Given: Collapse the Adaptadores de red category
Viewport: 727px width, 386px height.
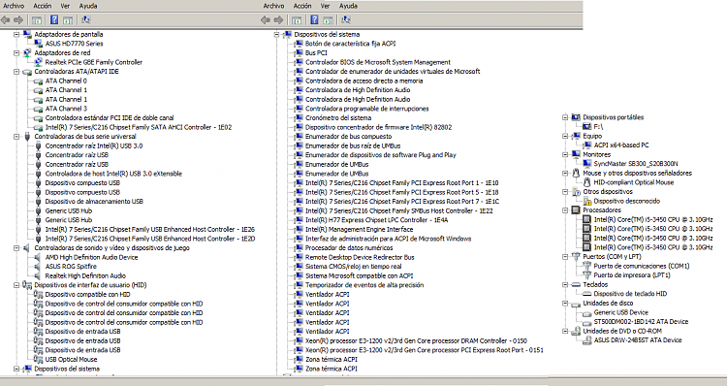Looking at the screenshot, I should click(x=16, y=53).
